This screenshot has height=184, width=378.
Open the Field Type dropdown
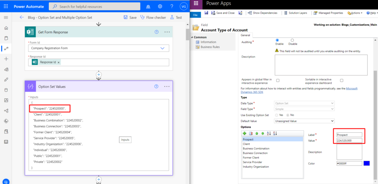(x=305, y=109)
